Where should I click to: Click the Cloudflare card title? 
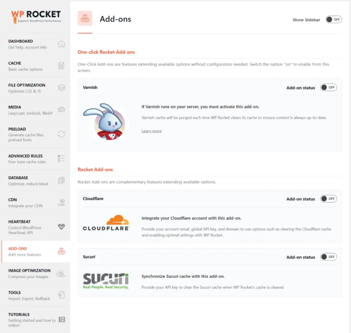coord(93,199)
